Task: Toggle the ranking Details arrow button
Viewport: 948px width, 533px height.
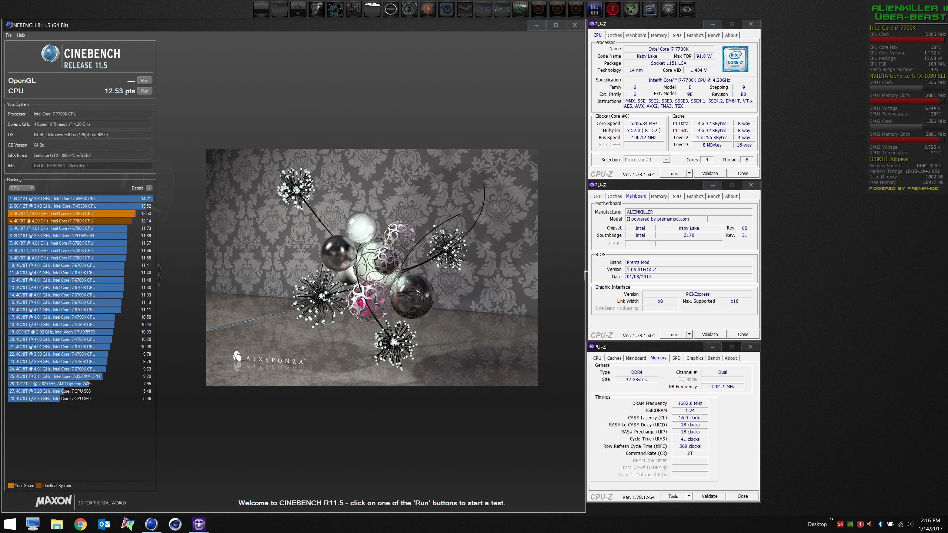Action: tap(149, 188)
